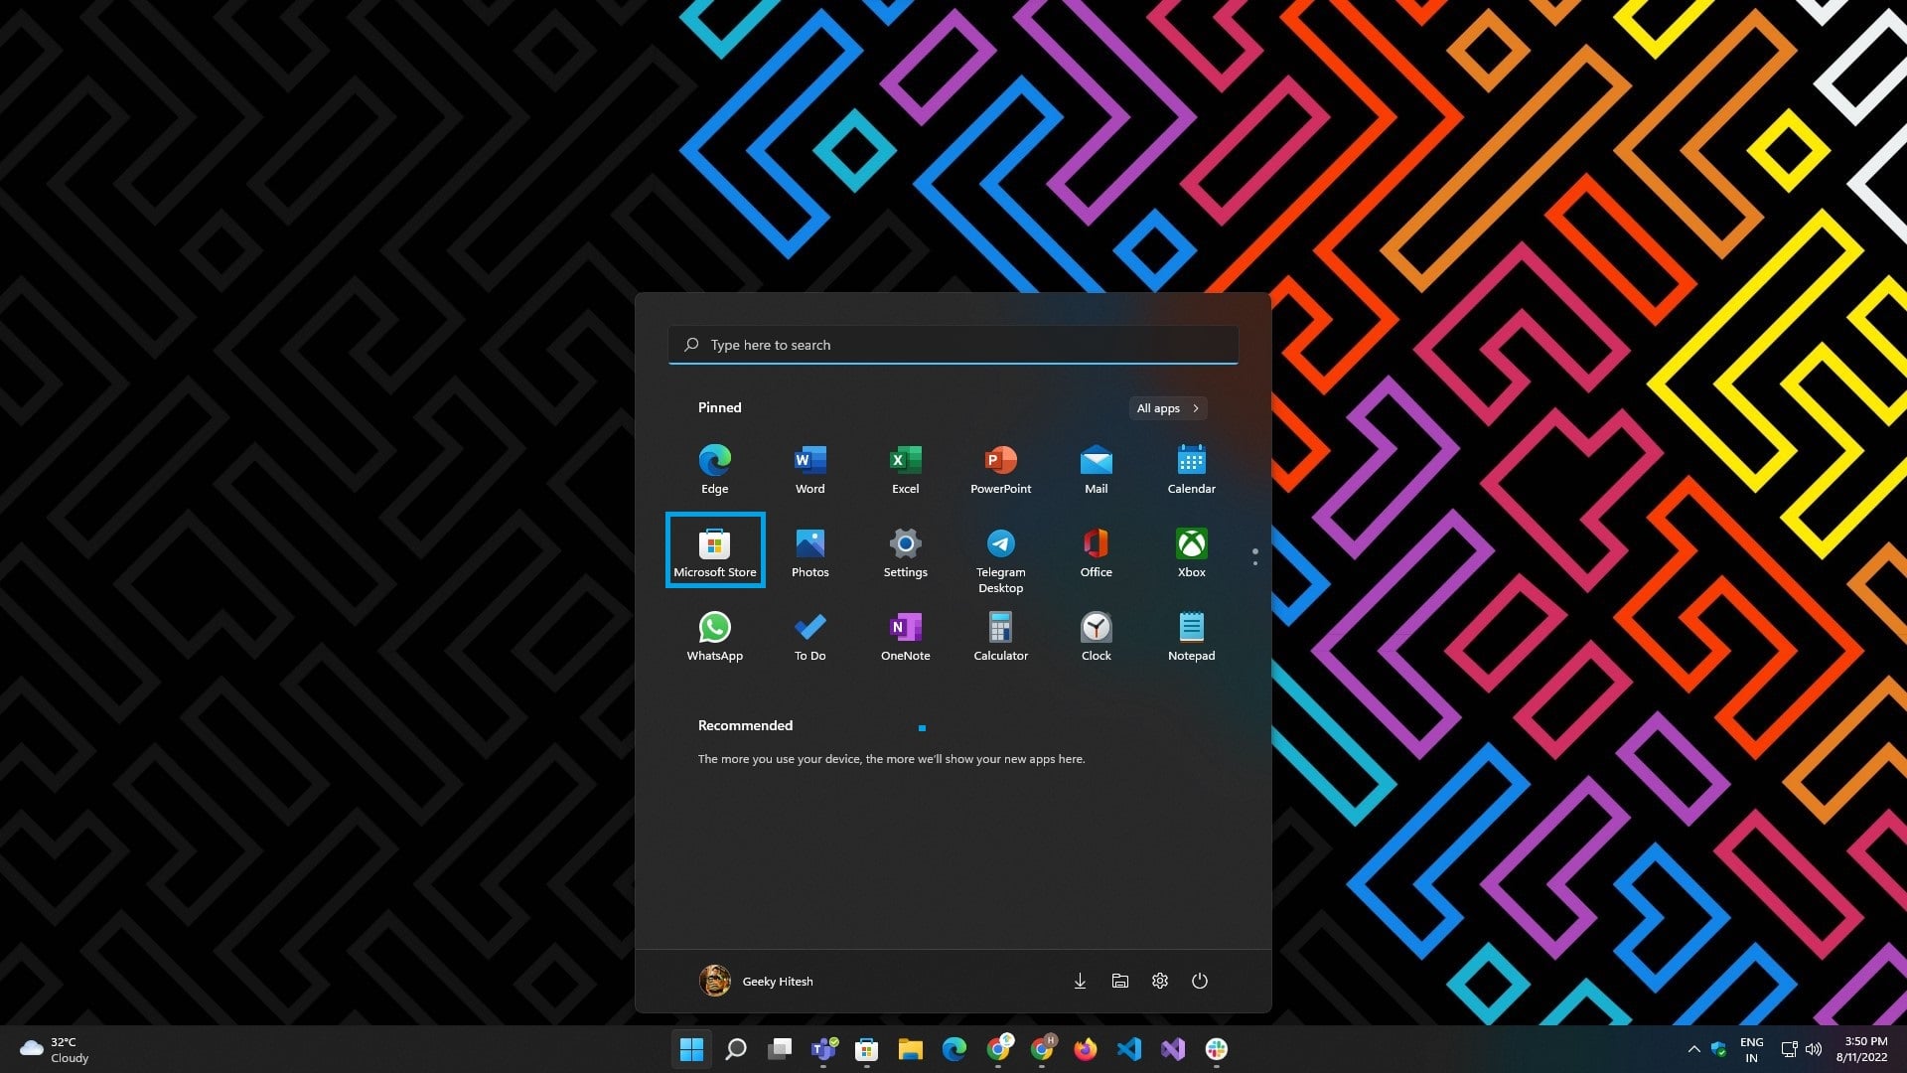
Task: Click the Downloads folder icon in Start footer
Action: [x=1080, y=981]
